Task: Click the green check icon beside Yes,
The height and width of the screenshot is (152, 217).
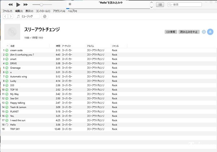Action: [x=7, y=116]
